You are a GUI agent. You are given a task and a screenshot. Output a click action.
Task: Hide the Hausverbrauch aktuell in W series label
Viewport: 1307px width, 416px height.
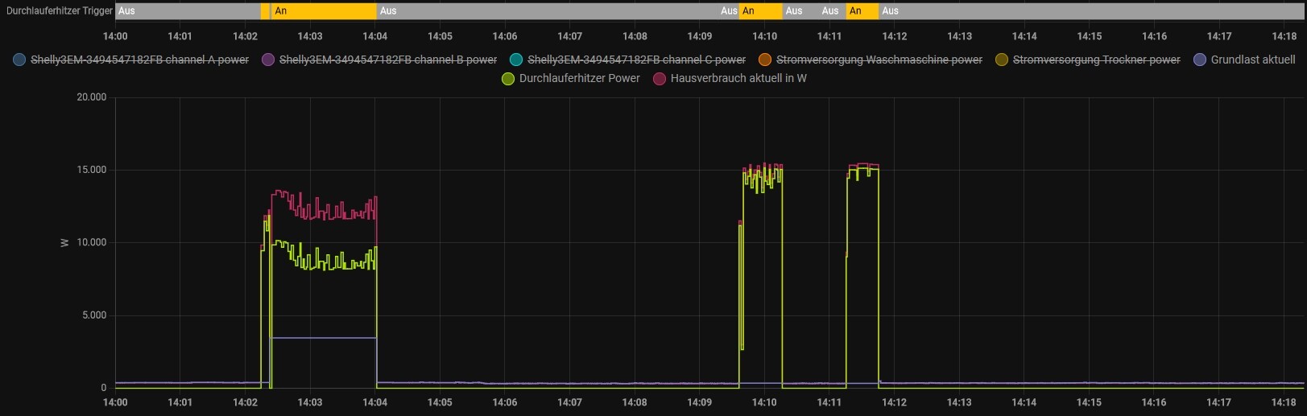[738, 79]
